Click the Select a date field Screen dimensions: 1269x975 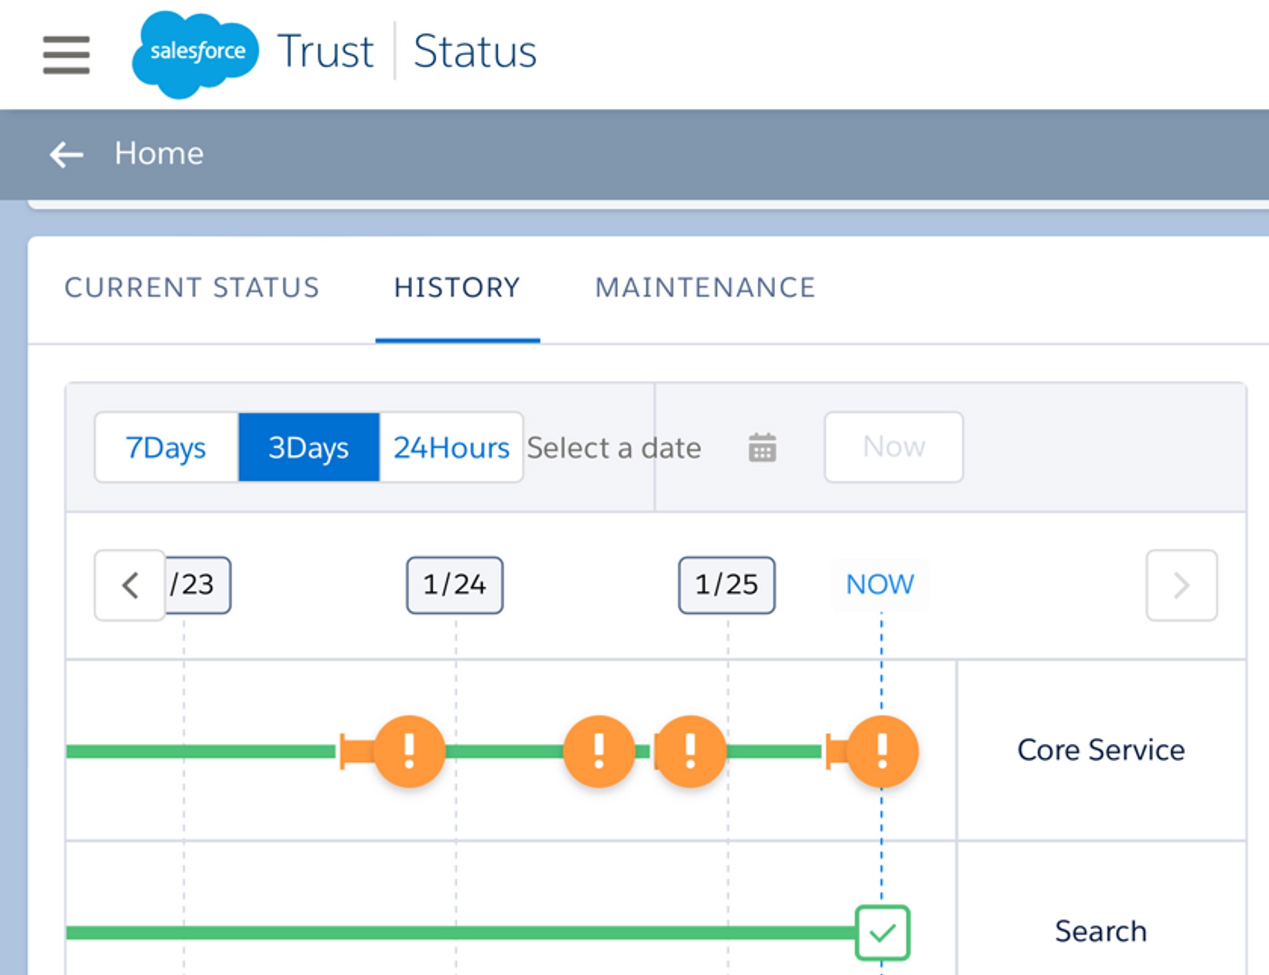(614, 447)
